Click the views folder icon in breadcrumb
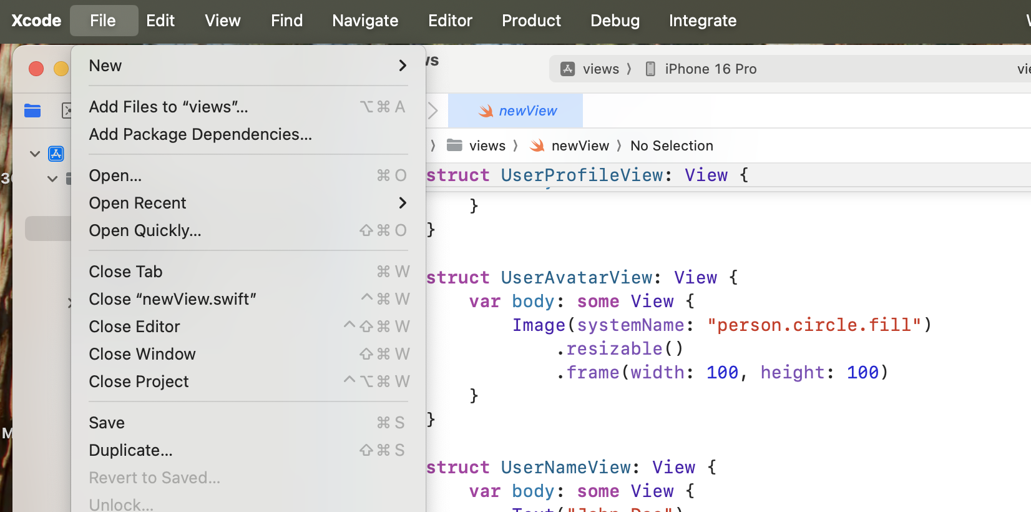The width and height of the screenshot is (1031, 512). coord(454,145)
